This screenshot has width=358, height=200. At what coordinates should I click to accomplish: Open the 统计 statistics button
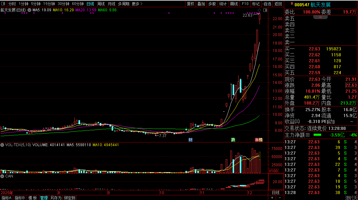223,4
